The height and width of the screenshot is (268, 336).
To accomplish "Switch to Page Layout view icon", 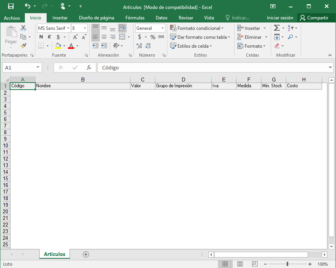I will tap(240, 264).
